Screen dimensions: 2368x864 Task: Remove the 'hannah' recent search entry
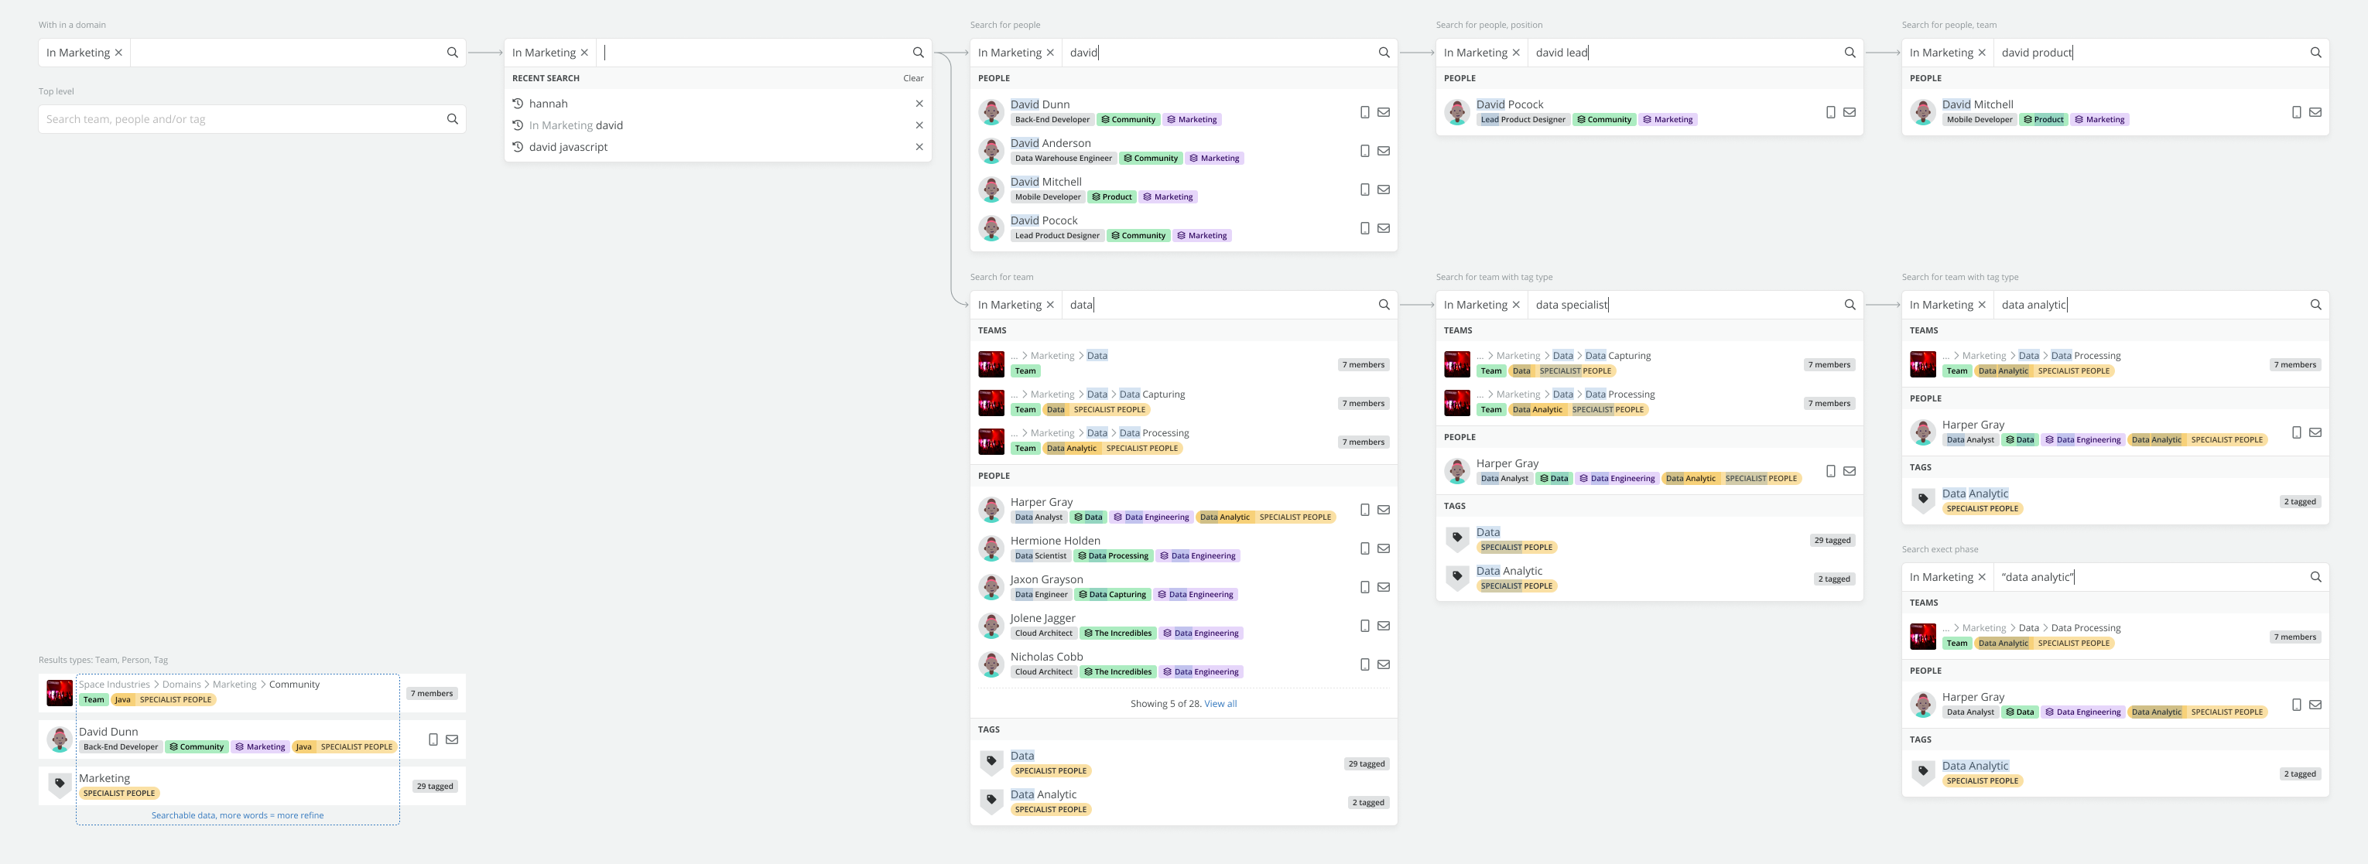pyautogui.click(x=919, y=104)
